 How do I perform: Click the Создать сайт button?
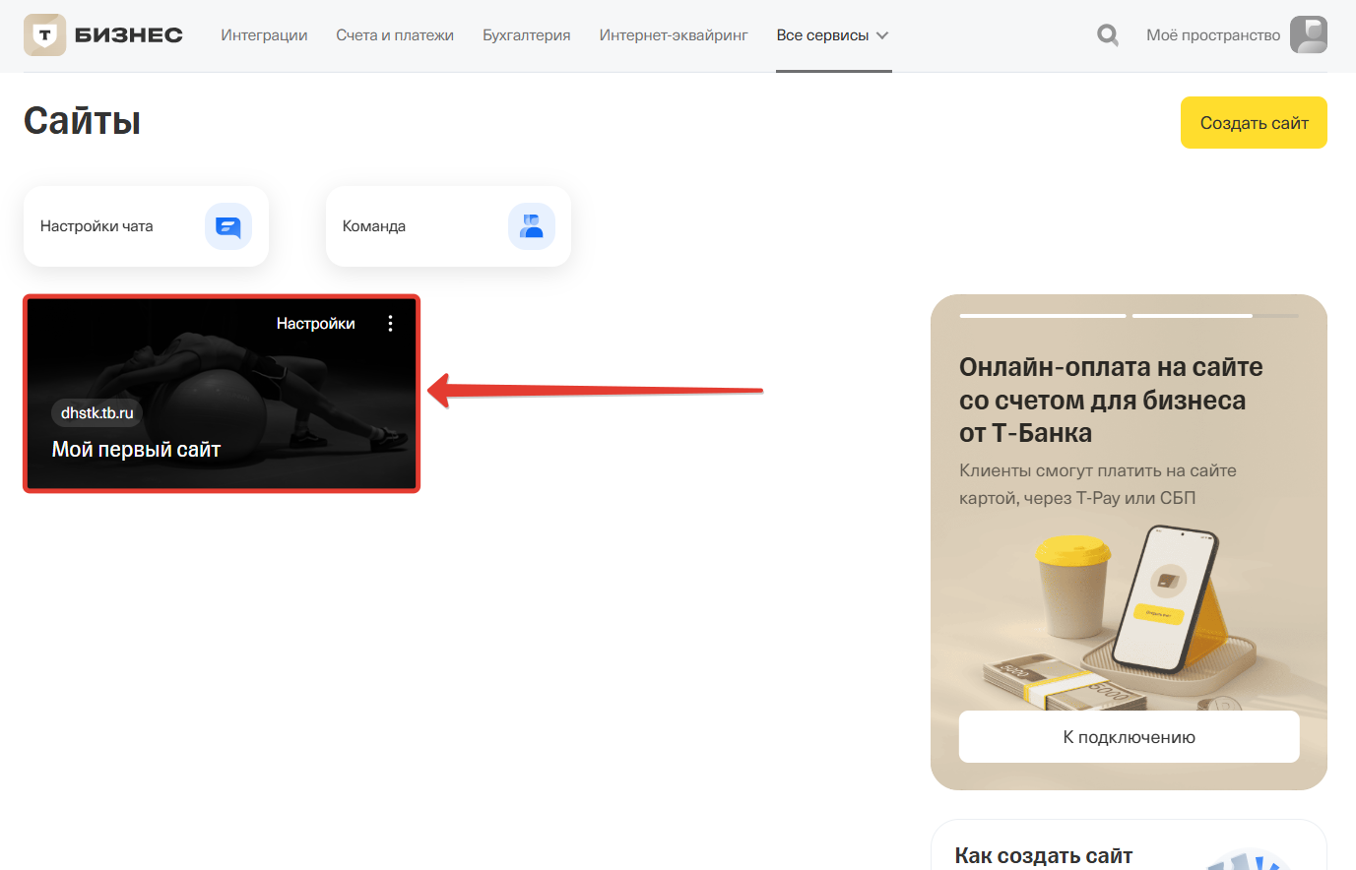click(1254, 123)
